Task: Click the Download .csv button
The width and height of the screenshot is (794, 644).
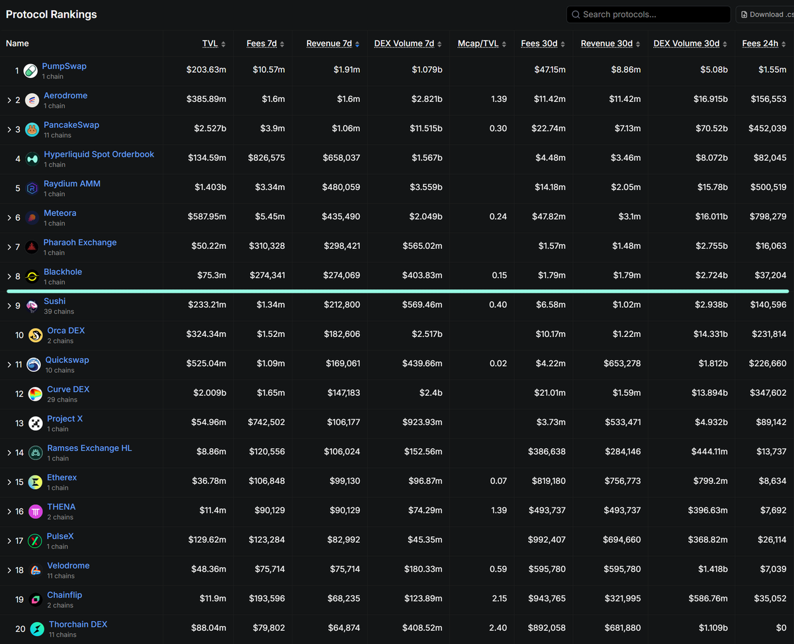Action: tap(766, 14)
